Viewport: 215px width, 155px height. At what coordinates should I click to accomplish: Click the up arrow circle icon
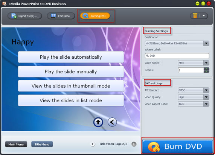(98, 122)
